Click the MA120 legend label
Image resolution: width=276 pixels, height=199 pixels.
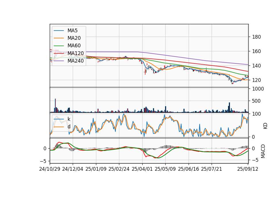[x=76, y=53]
